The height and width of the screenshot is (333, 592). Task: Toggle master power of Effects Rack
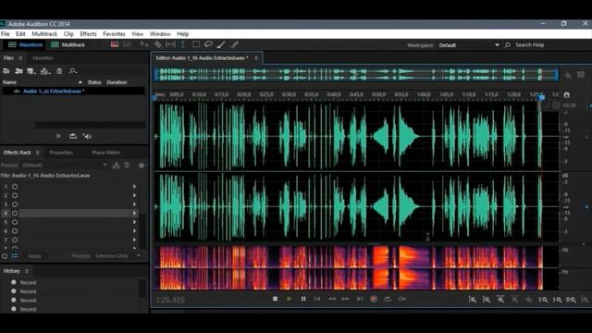[x=5, y=256]
